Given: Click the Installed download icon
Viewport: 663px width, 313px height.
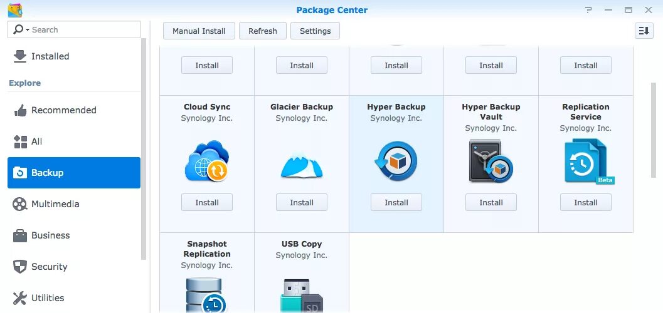Looking at the screenshot, I should tap(20, 56).
